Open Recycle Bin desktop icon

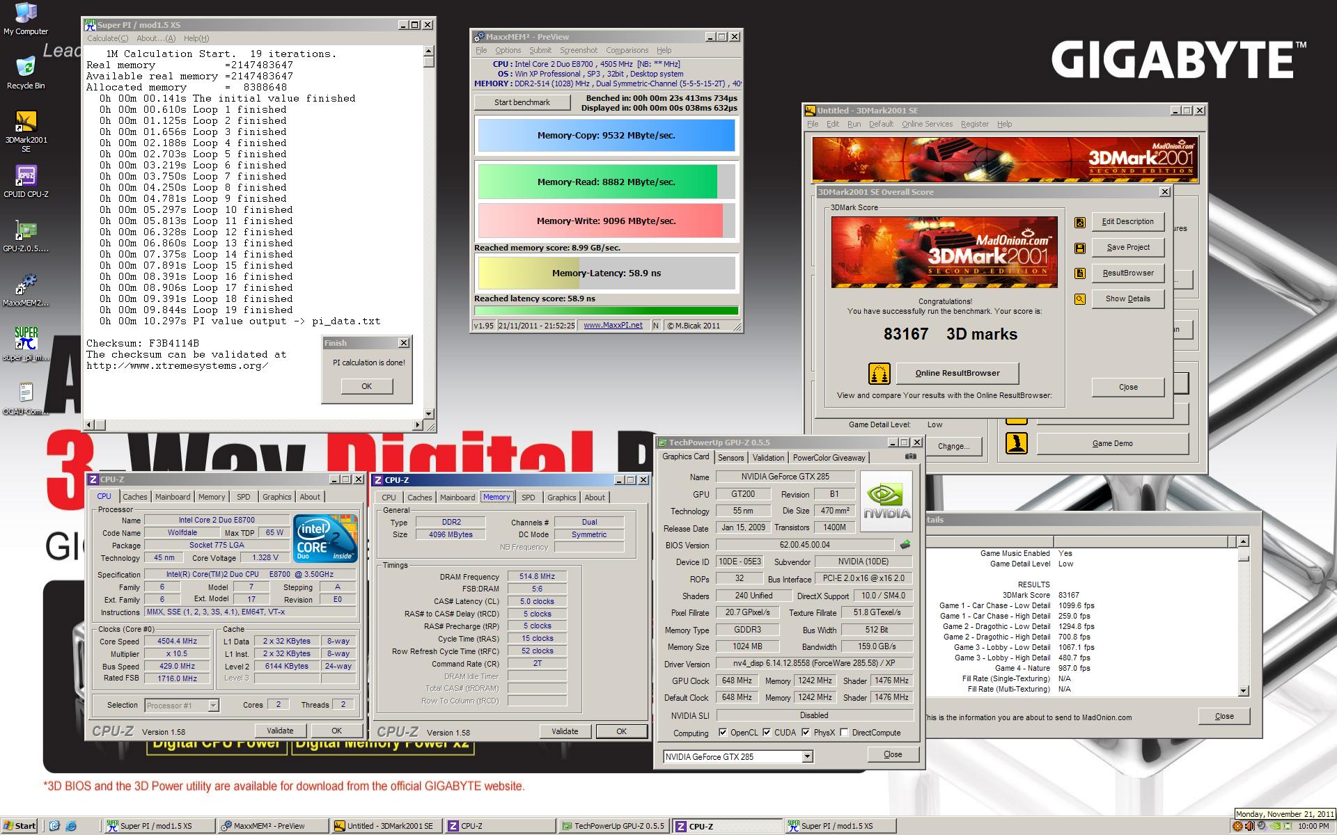point(26,73)
